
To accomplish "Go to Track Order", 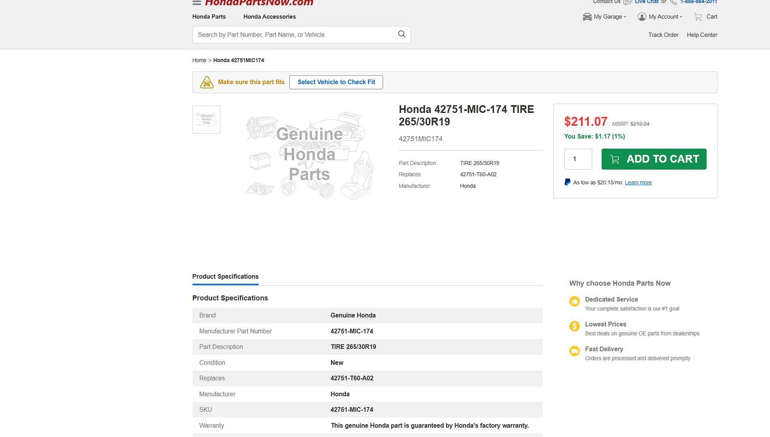I will pyautogui.click(x=663, y=35).
